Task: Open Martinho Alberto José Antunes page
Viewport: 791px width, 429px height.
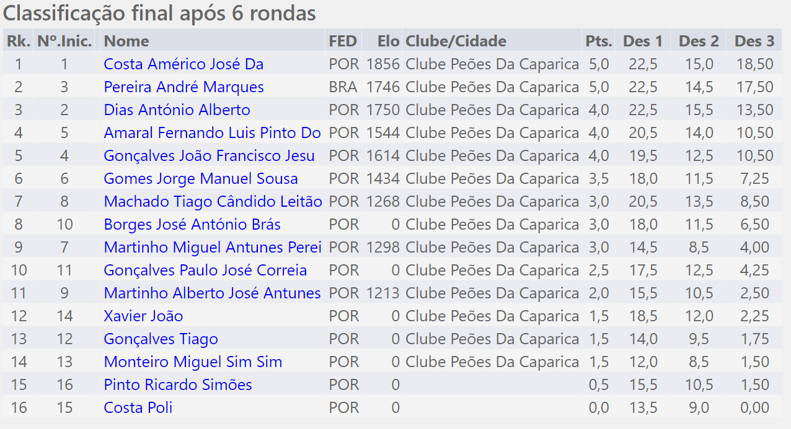Action: click(x=212, y=293)
